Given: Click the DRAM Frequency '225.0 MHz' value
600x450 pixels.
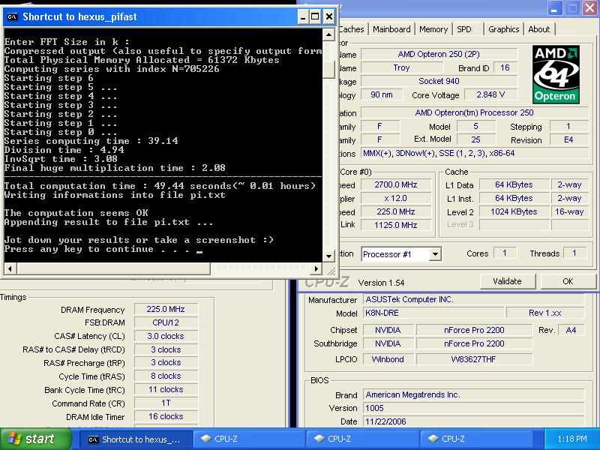Looking at the screenshot, I should [166, 309].
